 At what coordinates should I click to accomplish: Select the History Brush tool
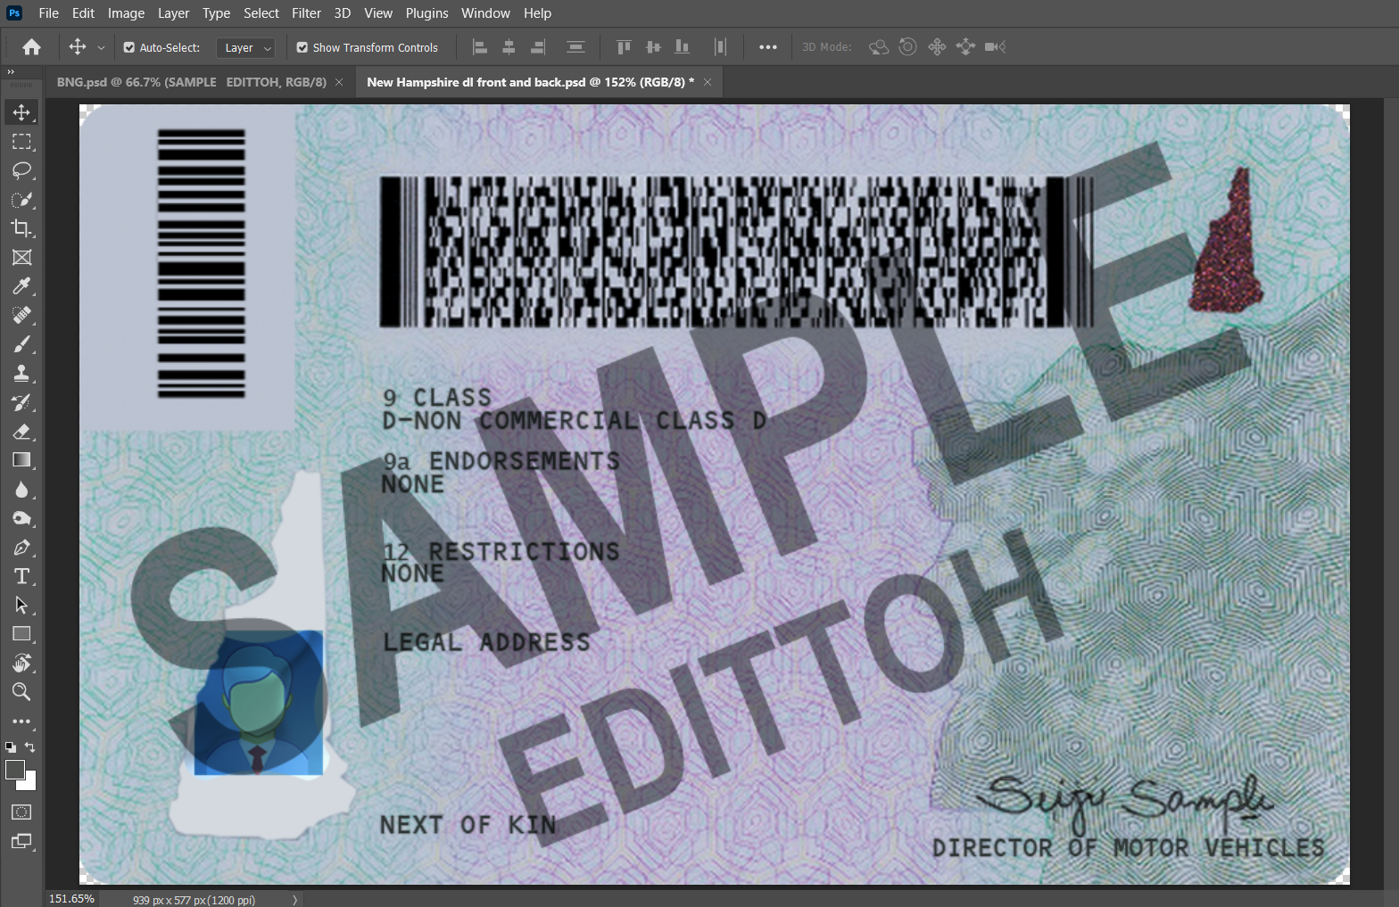tap(21, 402)
